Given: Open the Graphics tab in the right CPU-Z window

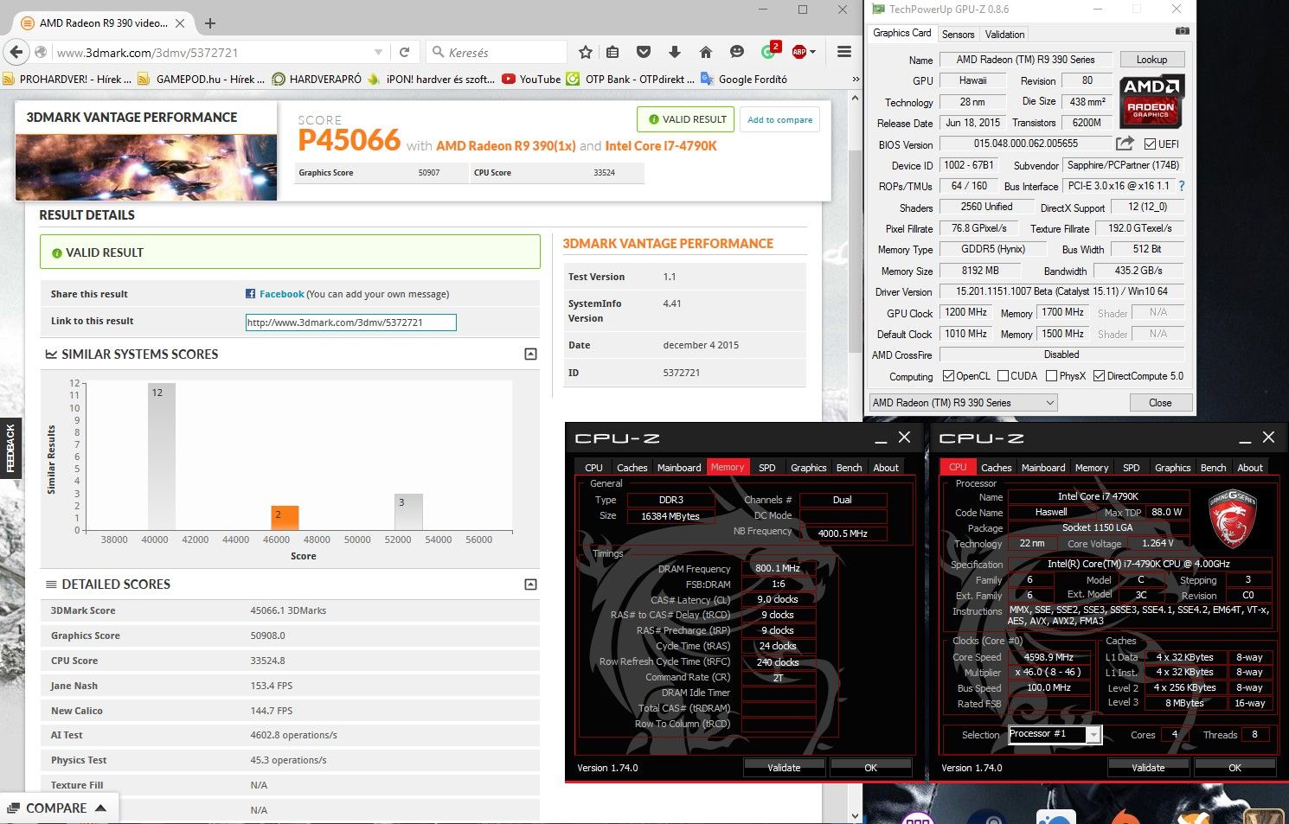Looking at the screenshot, I should pos(1172,467).
